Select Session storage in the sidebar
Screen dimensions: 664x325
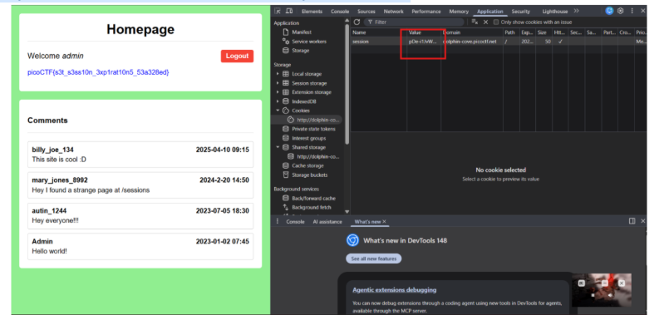[x=309, y=83]
